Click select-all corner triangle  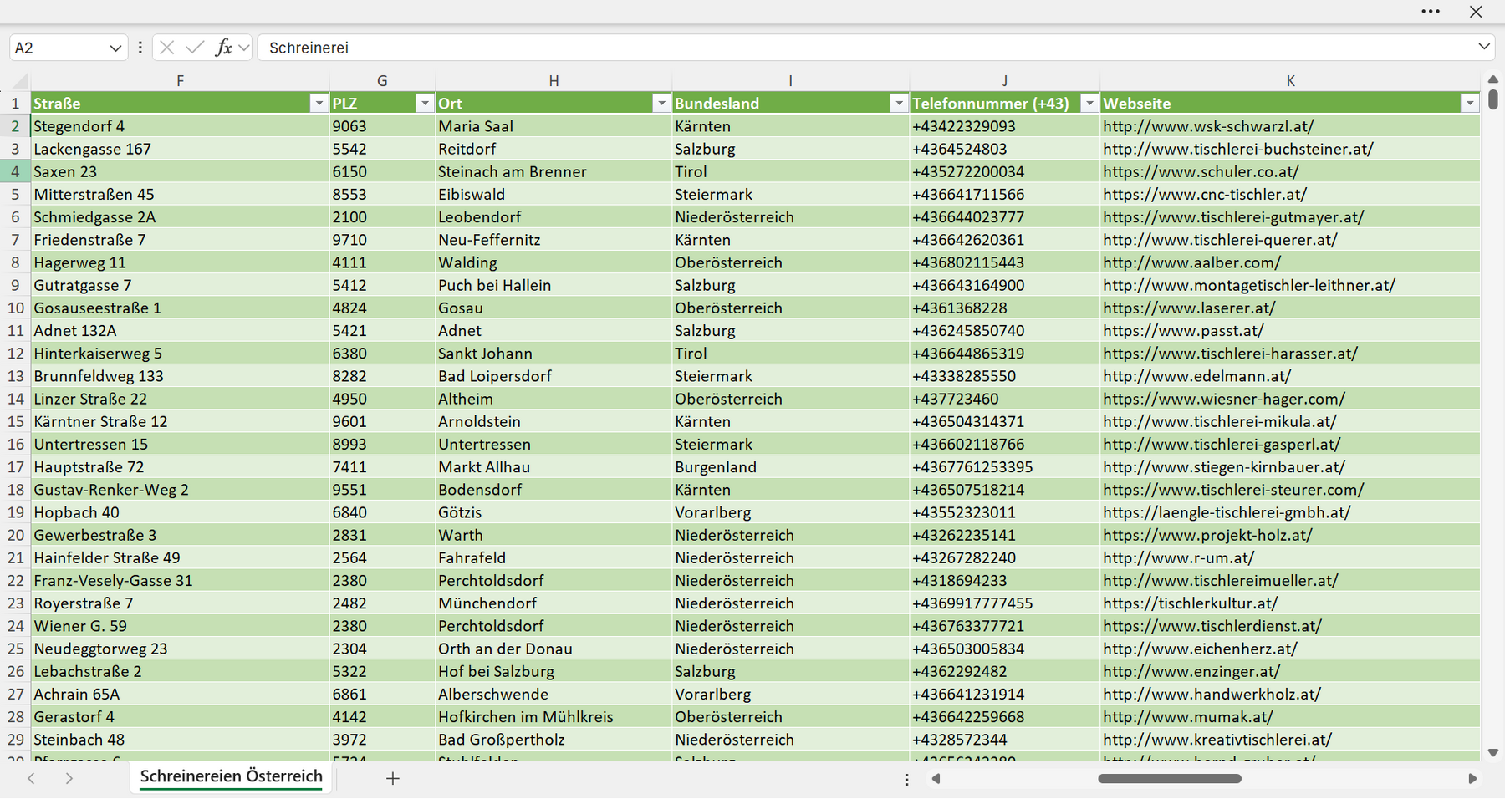point(19,81)
